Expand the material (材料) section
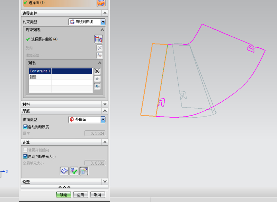Image resolution: width=277 pixels, height=202 pixels. (105, 104)
